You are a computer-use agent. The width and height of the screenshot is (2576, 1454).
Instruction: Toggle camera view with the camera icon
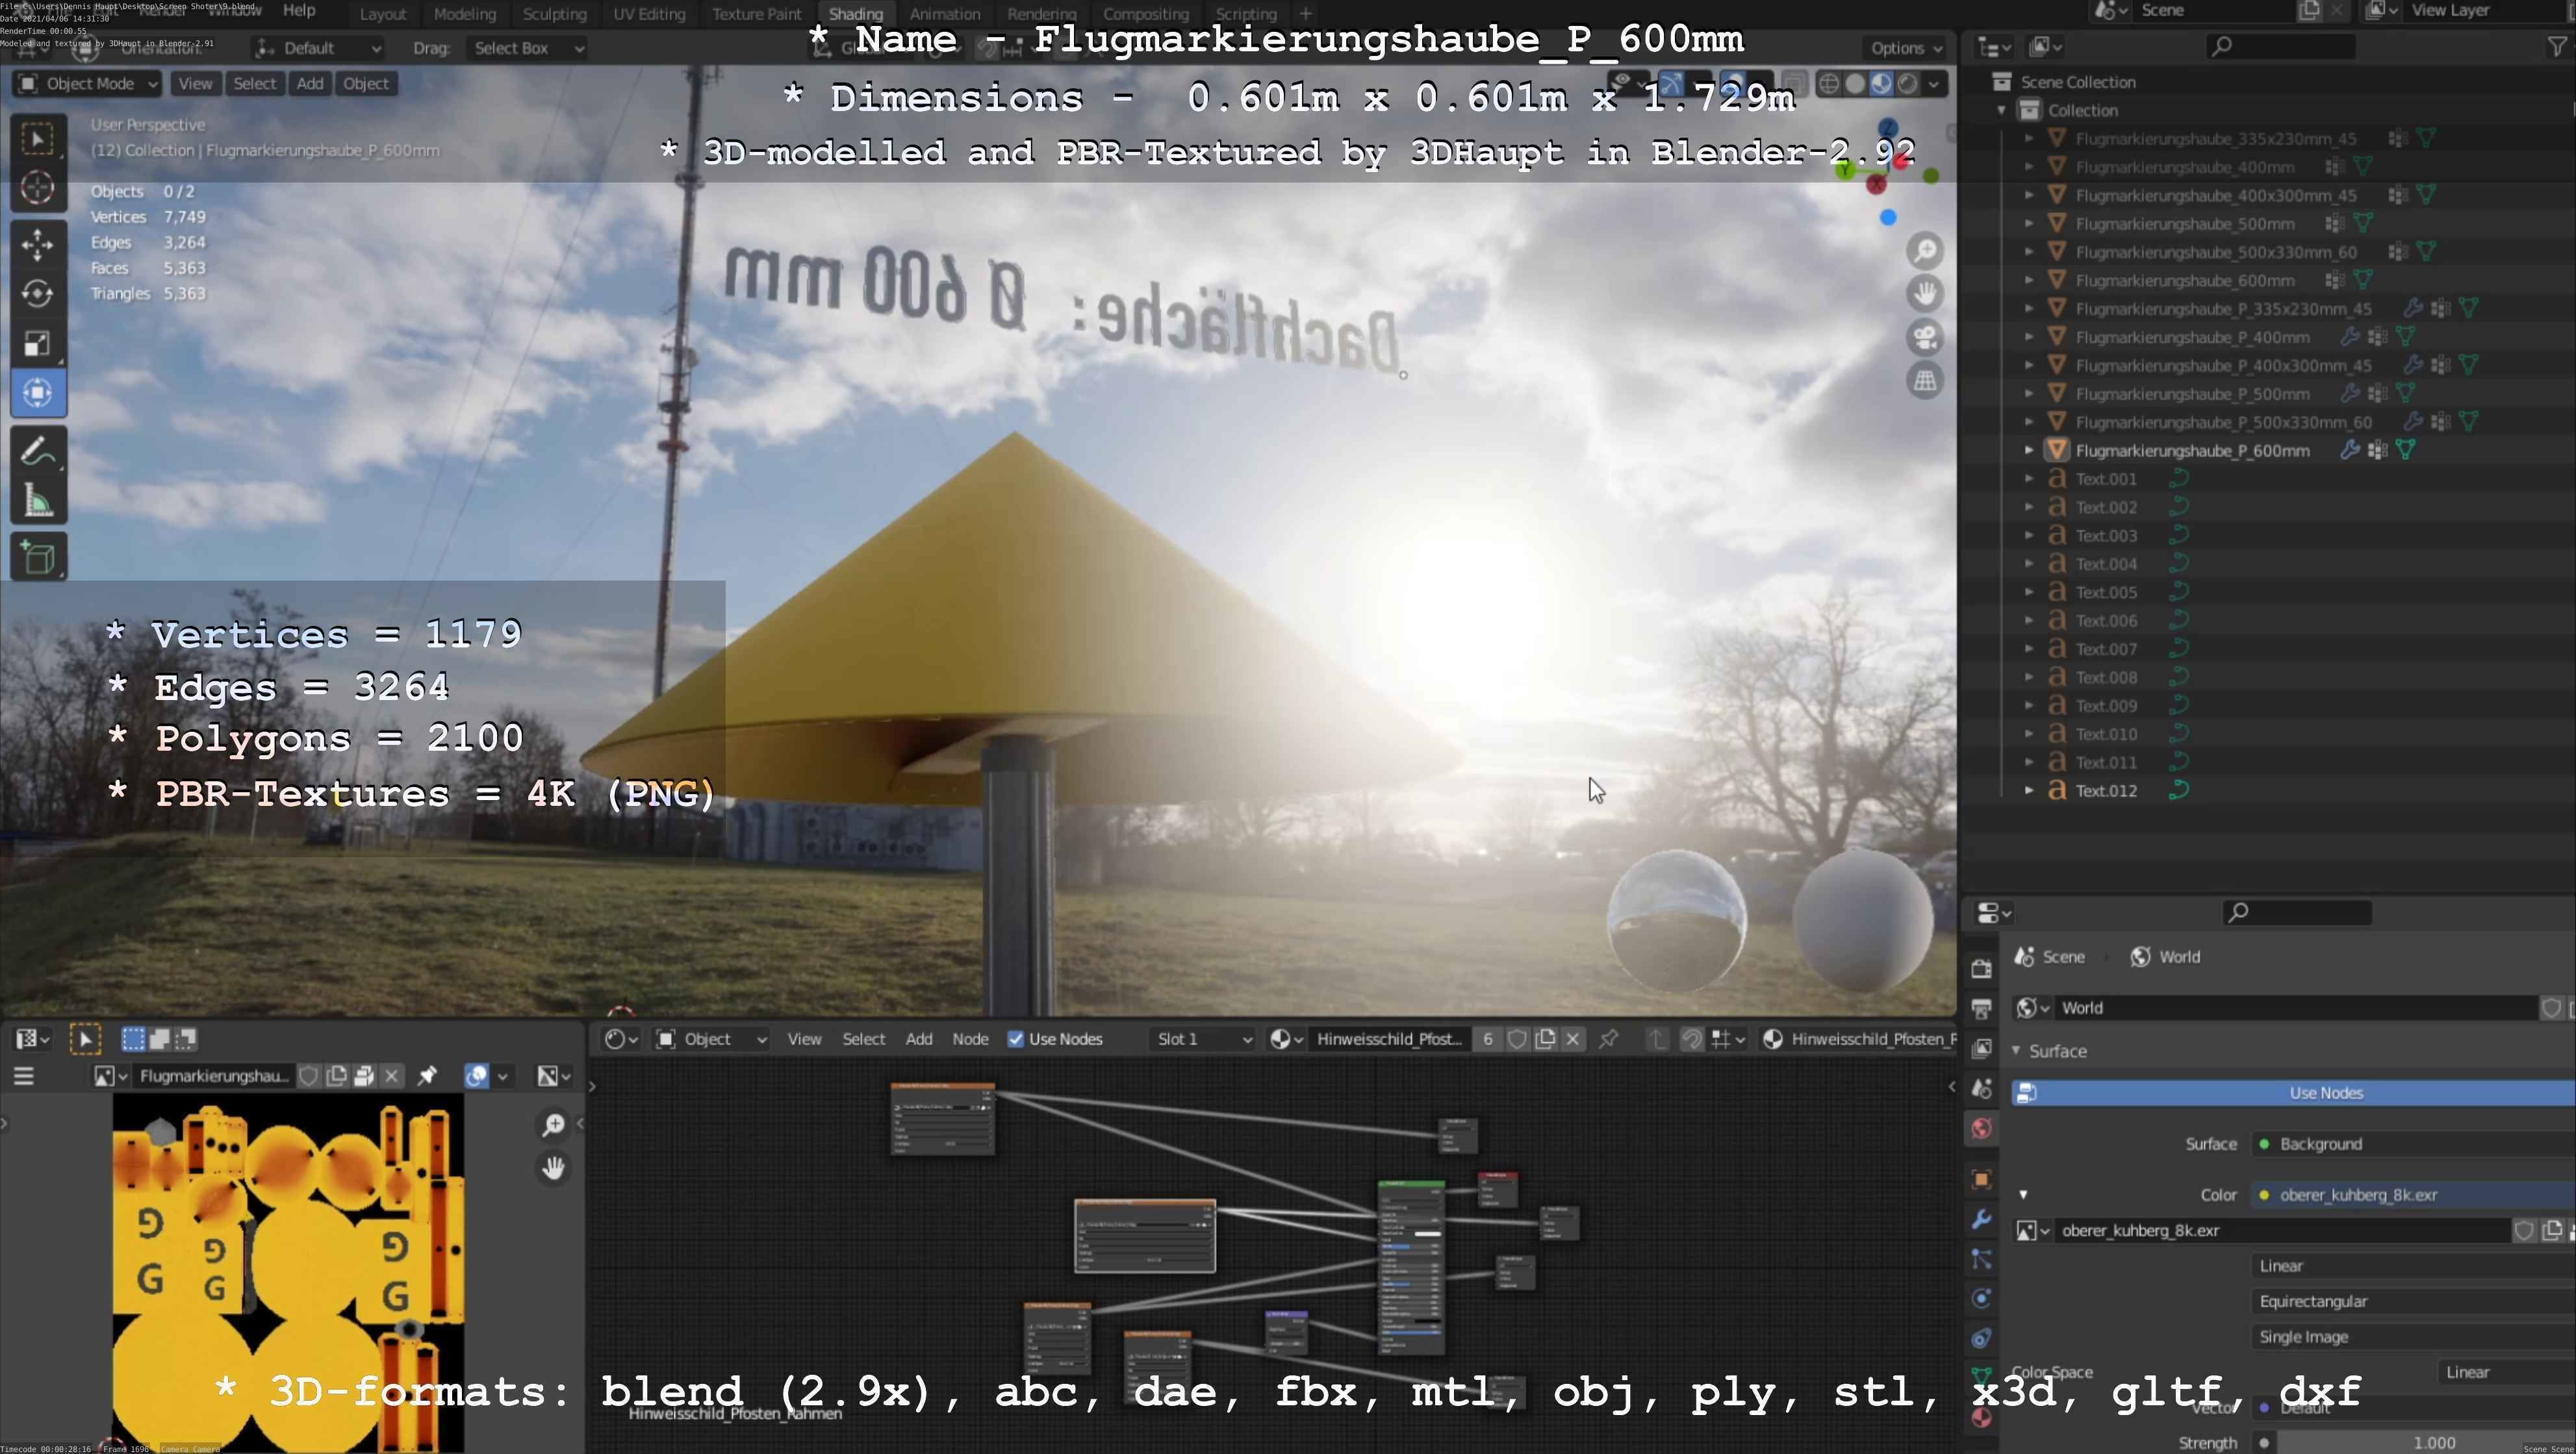pos(1925,337)
